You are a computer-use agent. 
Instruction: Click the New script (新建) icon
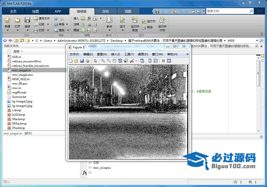click(x=7, y=20)
